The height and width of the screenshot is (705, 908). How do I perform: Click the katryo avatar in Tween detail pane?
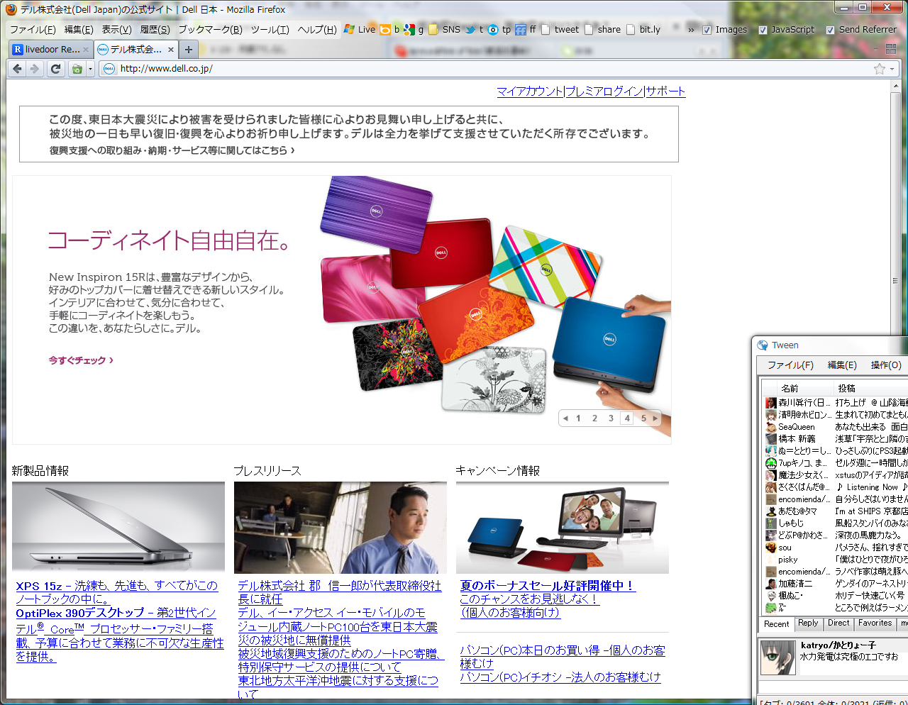pyautogui.click(x=778, y=657)
